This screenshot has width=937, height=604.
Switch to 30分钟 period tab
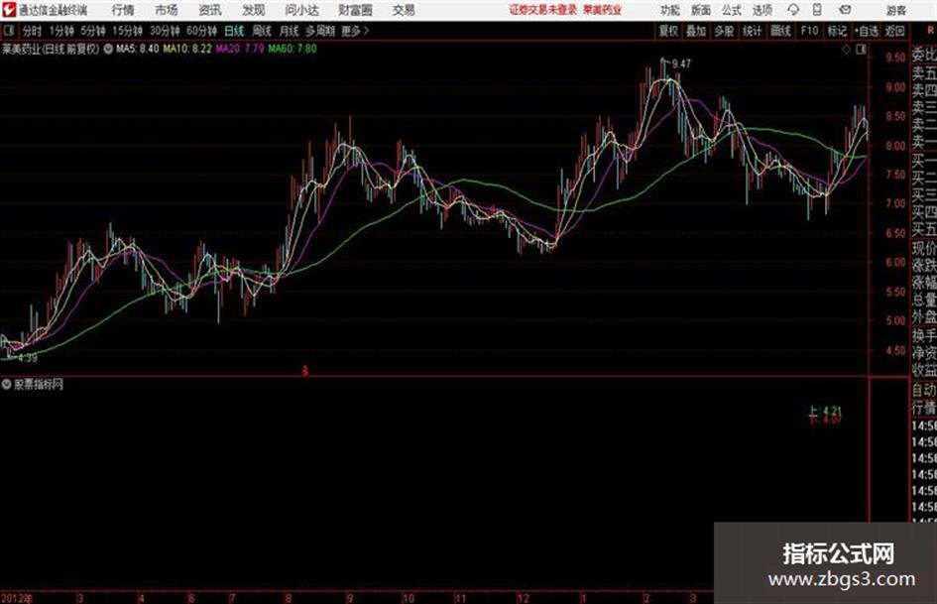[x=165, y=31]
